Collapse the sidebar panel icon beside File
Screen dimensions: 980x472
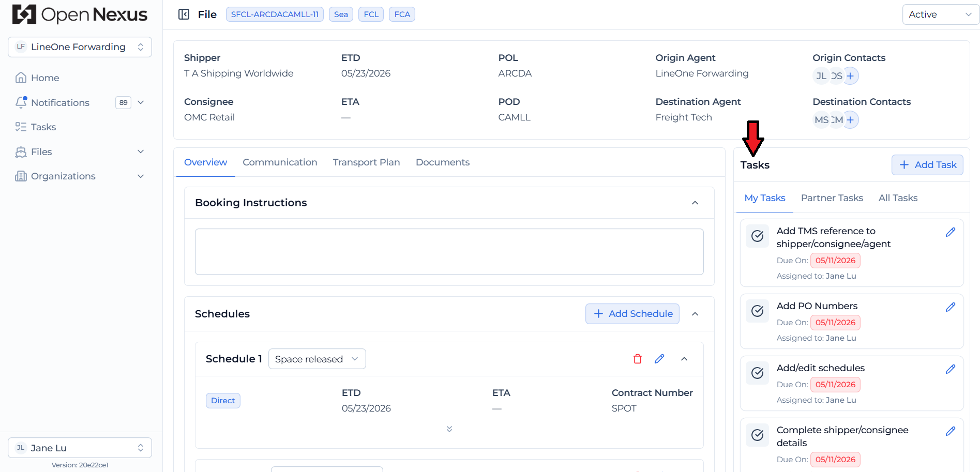184,14
